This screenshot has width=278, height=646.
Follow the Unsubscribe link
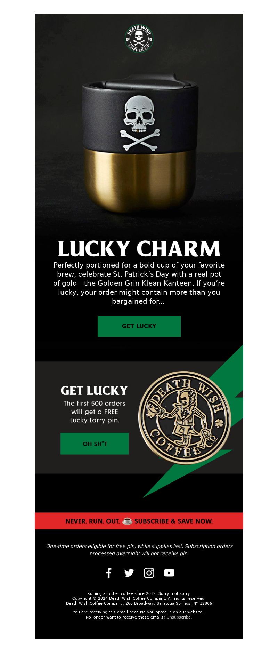179,617
